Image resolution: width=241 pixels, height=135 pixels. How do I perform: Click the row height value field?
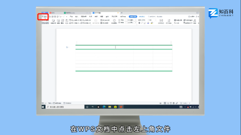pos(131,20)
